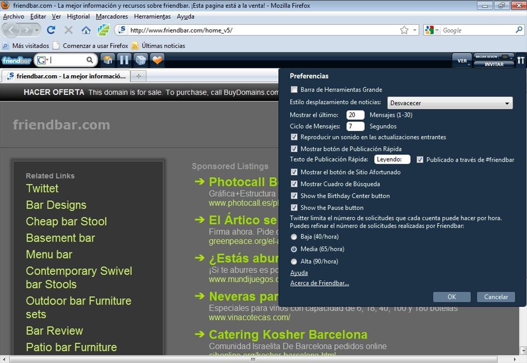Uncheck Reproducir un sonido checkbox
Image resolution: width=527 pixels, height=363 pixels.
pyautogui.click(x=294, y=137)
